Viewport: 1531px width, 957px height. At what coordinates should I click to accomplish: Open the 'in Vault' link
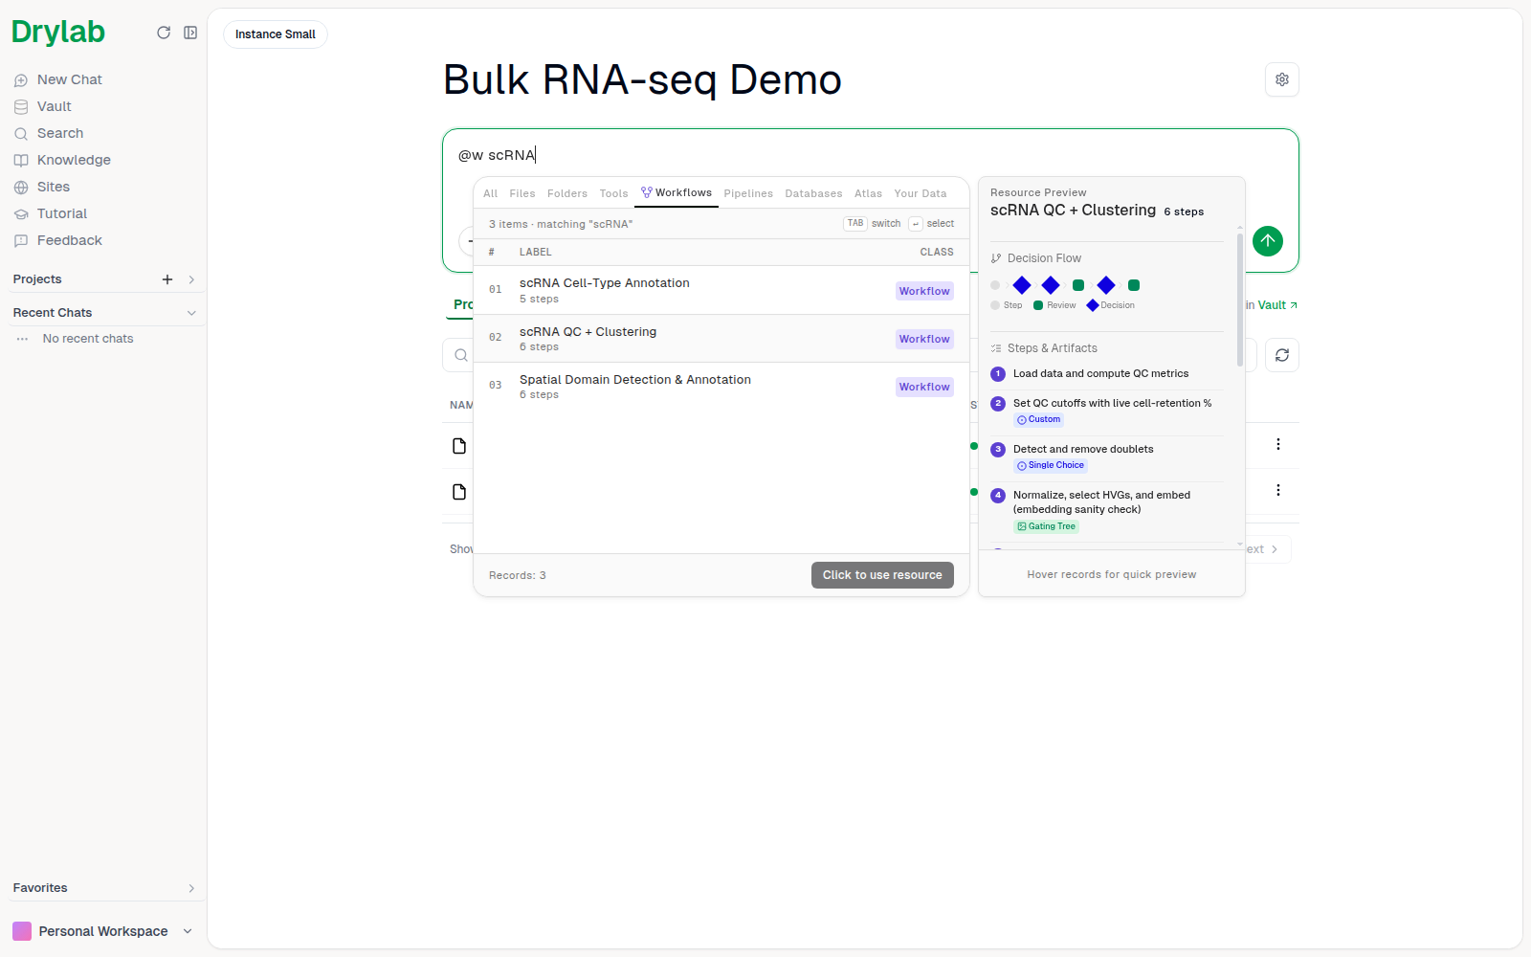1272,305
